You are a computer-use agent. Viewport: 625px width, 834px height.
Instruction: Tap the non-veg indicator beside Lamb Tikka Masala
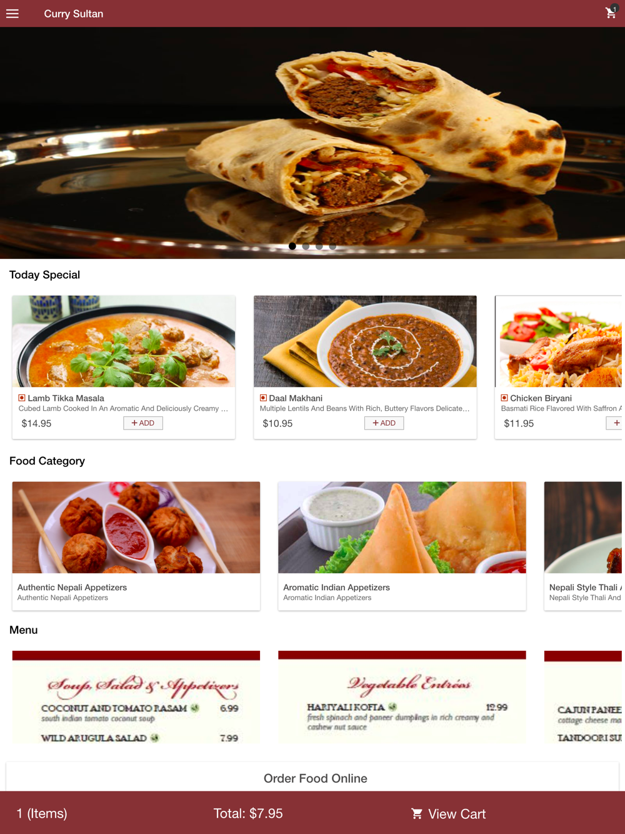pos(22,398)
